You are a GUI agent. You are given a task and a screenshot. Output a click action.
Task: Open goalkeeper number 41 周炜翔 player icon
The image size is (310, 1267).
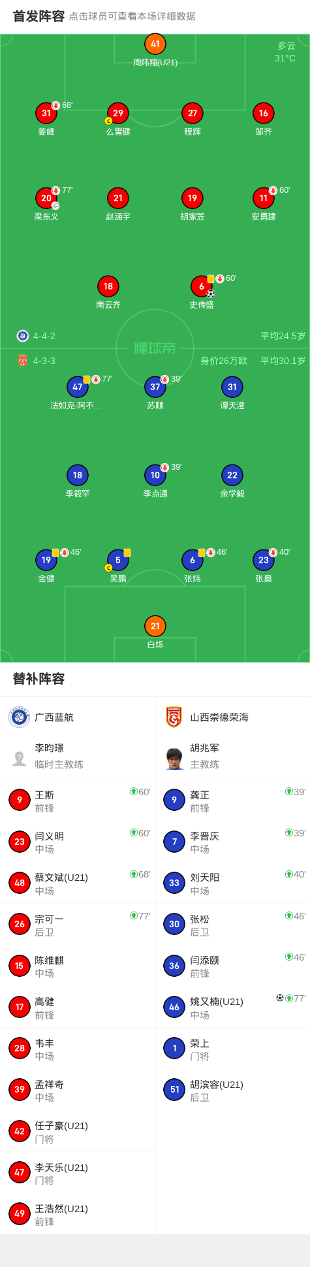coord(155,44)
